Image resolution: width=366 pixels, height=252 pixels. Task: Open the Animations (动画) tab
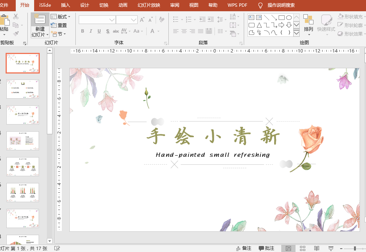pos(123,5)
